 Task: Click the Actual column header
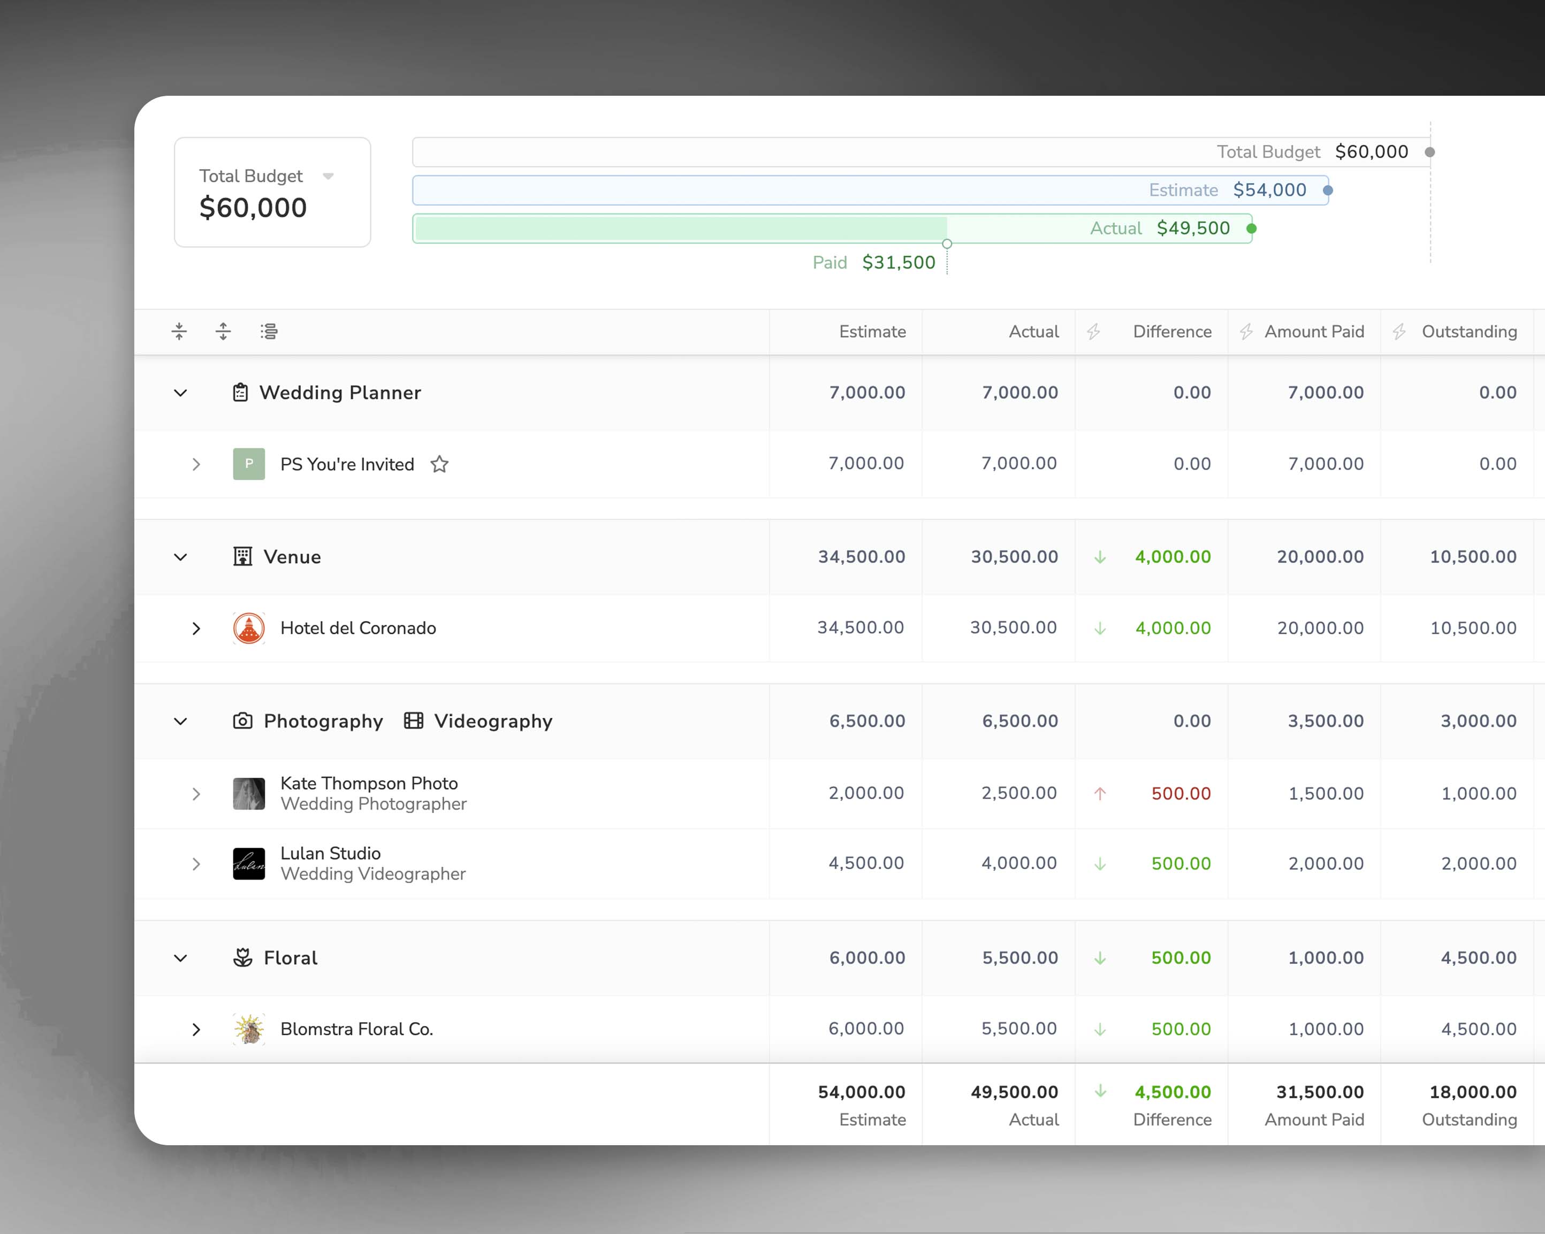[1033, 332]
